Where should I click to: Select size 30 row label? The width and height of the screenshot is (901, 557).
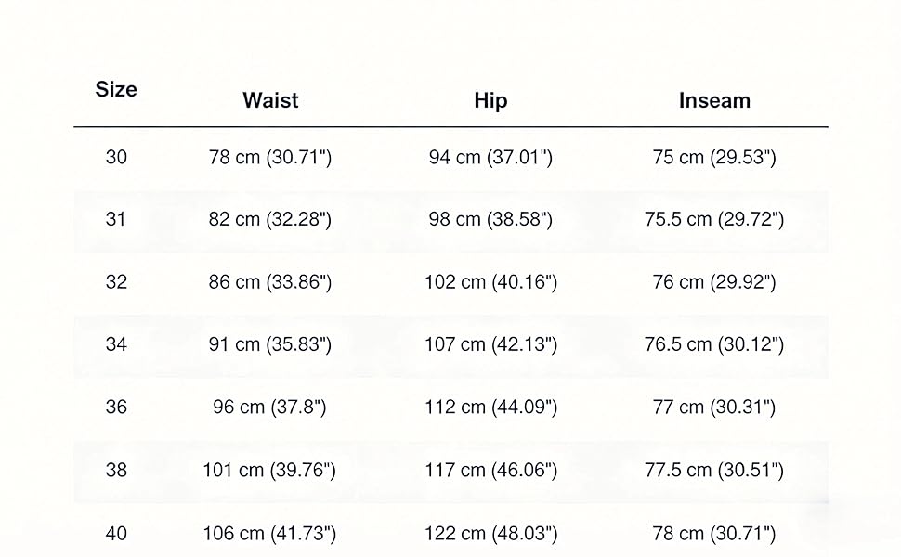pyautogui.click(x=116, y=157)
